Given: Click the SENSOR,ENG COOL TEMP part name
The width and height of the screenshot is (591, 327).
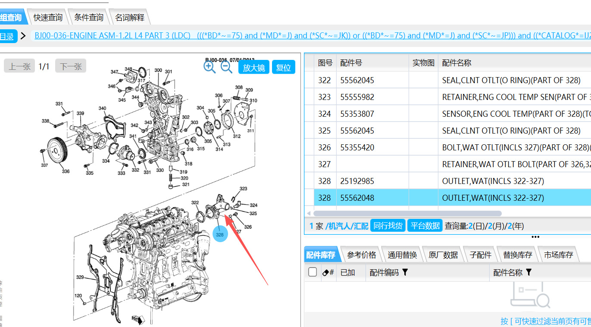Looking at the screenshot, I should (516, 114).
